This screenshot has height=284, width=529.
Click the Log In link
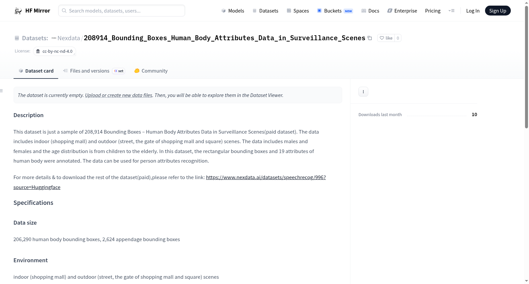click(473, 11)
